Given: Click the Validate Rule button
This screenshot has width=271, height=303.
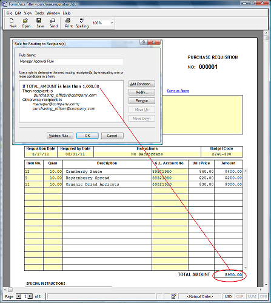Looking at the screenshot, I should [60, 136].
